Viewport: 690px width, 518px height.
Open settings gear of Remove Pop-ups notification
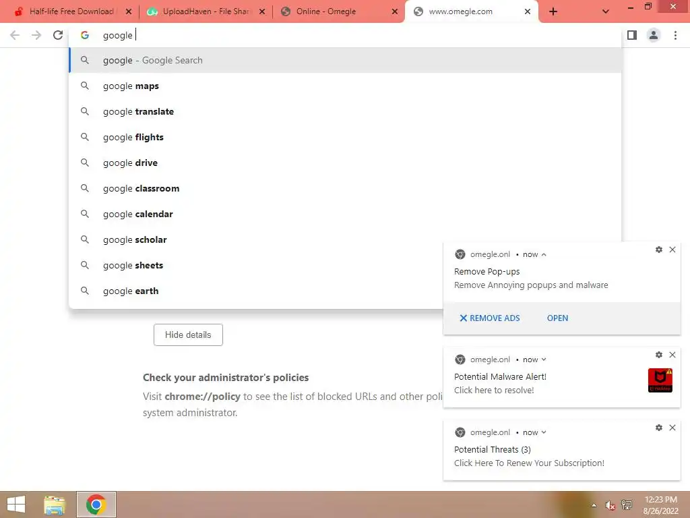(659, 250)
